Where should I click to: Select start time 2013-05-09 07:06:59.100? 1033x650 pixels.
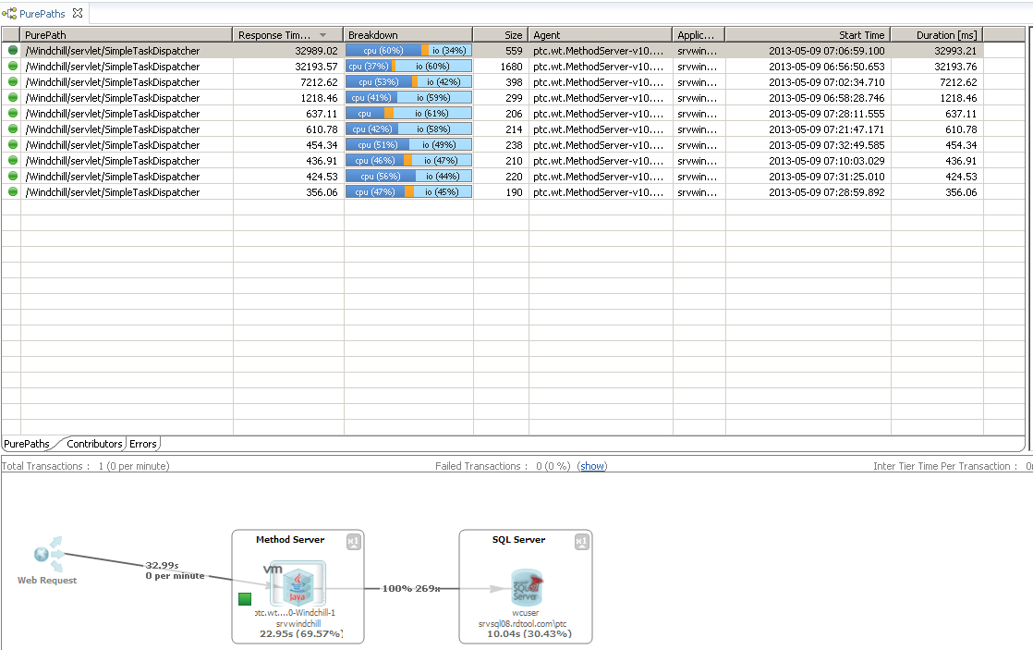point(827,51)
